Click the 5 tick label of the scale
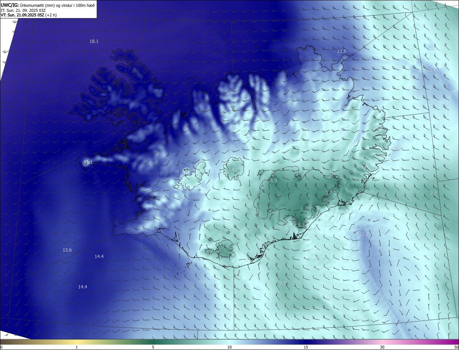This screenshot has width=459, height=350. tap(153, 347)
